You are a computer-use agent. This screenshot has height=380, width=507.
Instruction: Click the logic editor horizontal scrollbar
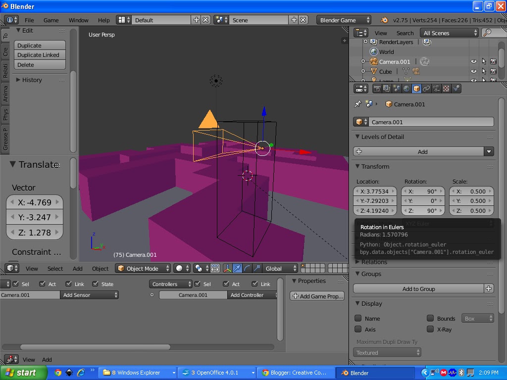(95, 347)
